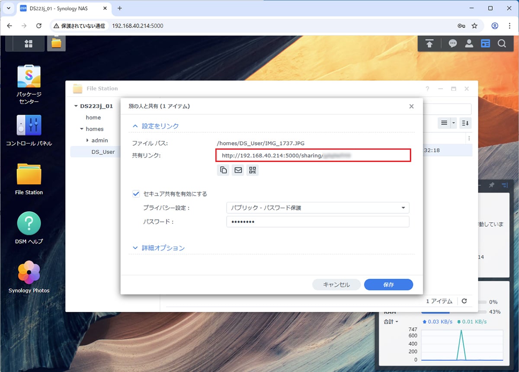Open the privacy setting dropdown
The height and width of the screenshot is (372, 519).
317,208
